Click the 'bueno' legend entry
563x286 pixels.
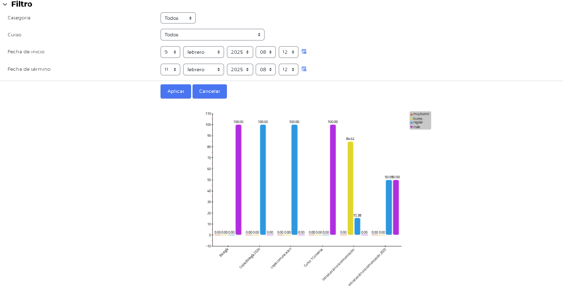point(418,119)
